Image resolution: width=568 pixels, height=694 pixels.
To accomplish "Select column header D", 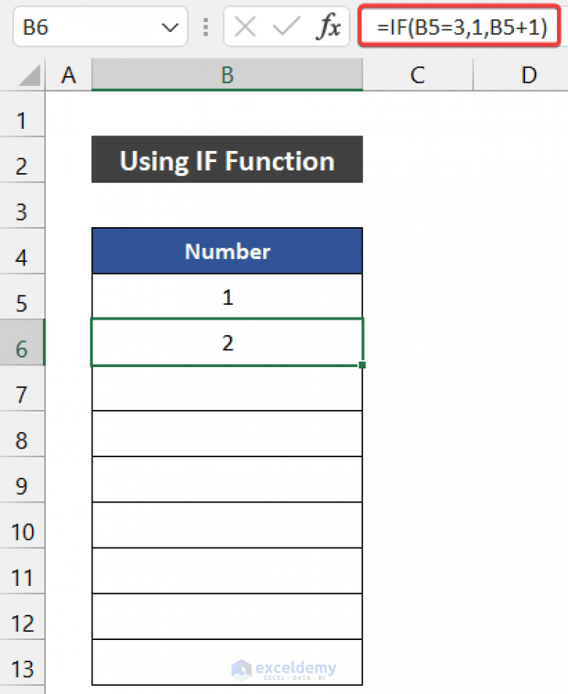I will point(530,75).
